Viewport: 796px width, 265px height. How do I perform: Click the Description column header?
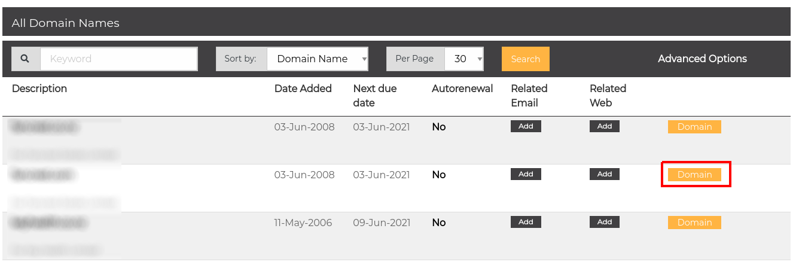click(39, 89)
